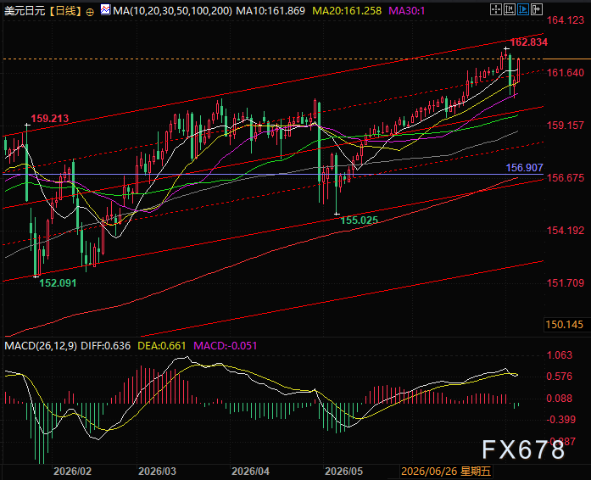This screenshot has height=480, width=591.
Task: Click the panel expand-right arrow icon
Action: click(x=537, y=9)
